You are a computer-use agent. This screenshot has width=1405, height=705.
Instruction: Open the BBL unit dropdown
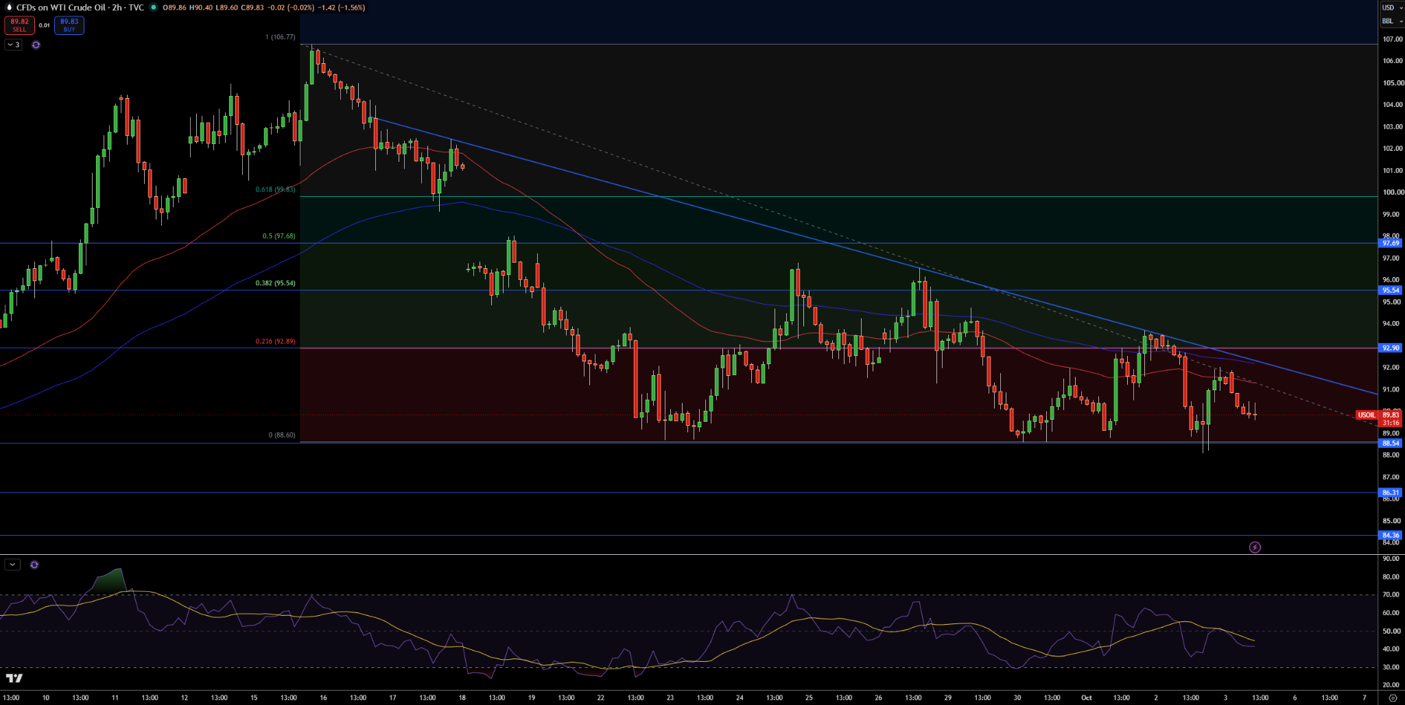tap(1391, 21)
